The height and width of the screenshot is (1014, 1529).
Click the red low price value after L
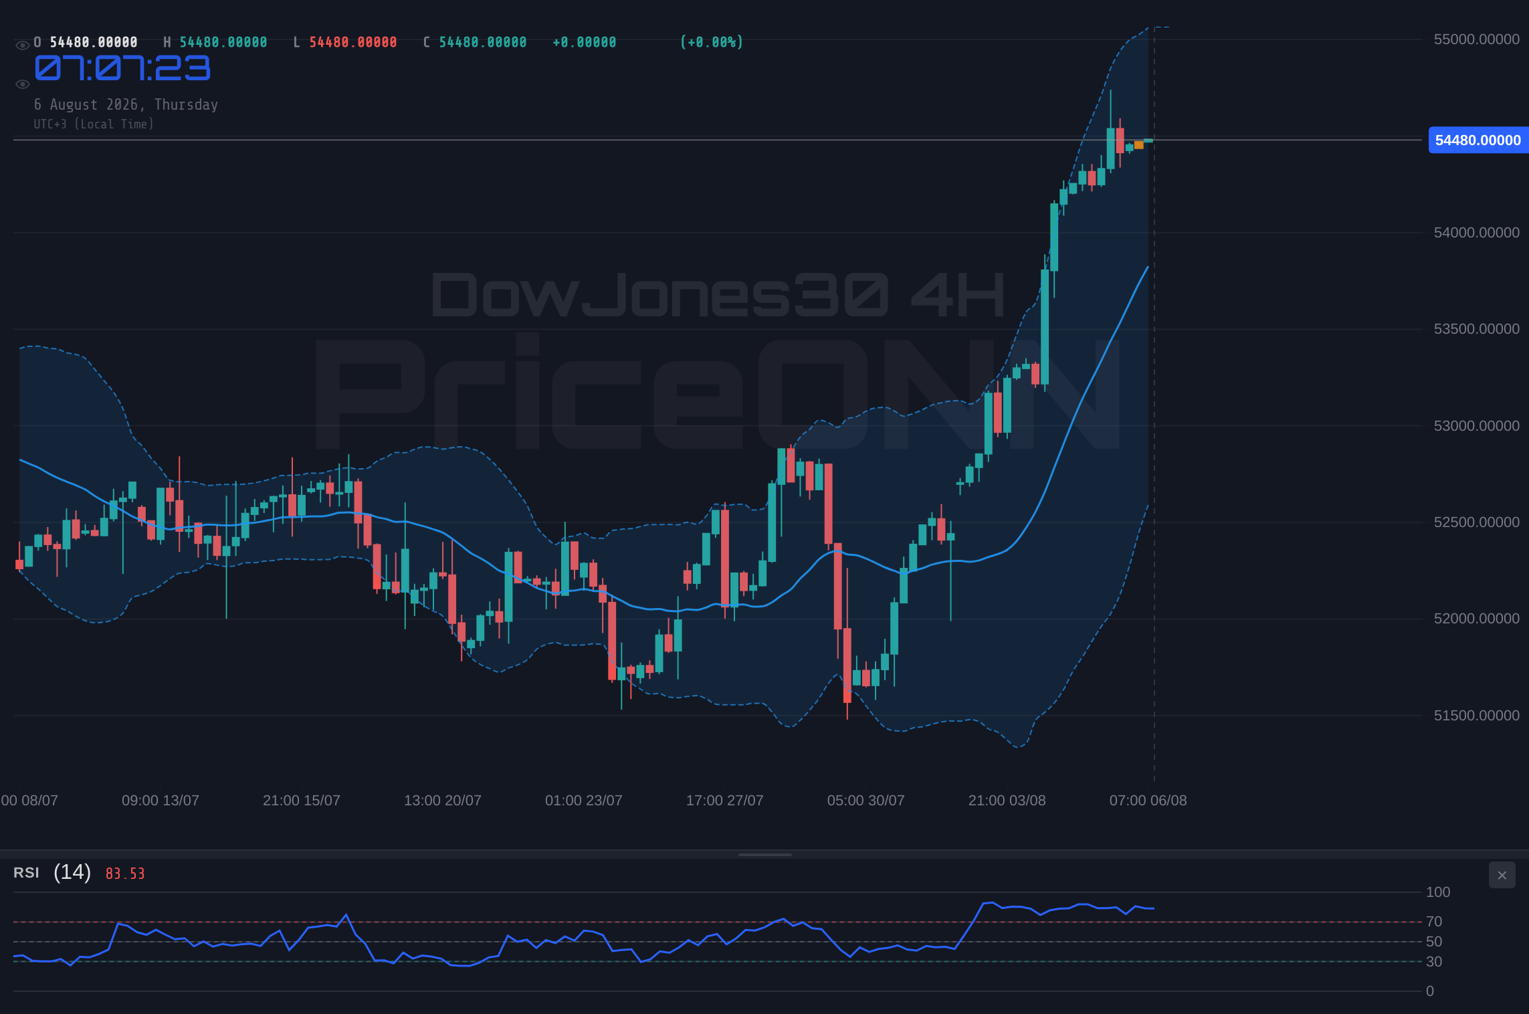pos(353,42)
